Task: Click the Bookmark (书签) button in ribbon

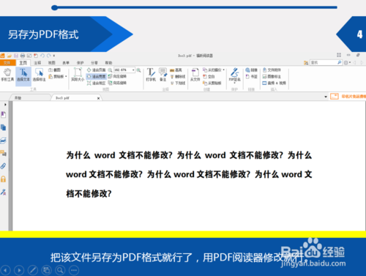Action: [x=251, y=77]
